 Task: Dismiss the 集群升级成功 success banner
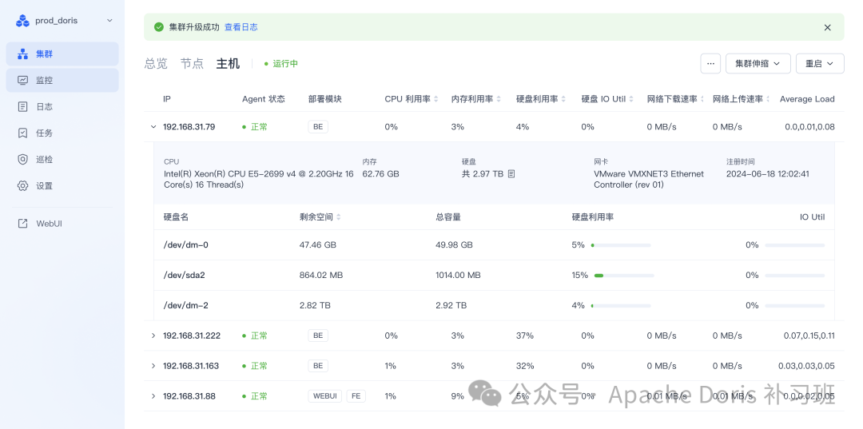click(828, 27)
